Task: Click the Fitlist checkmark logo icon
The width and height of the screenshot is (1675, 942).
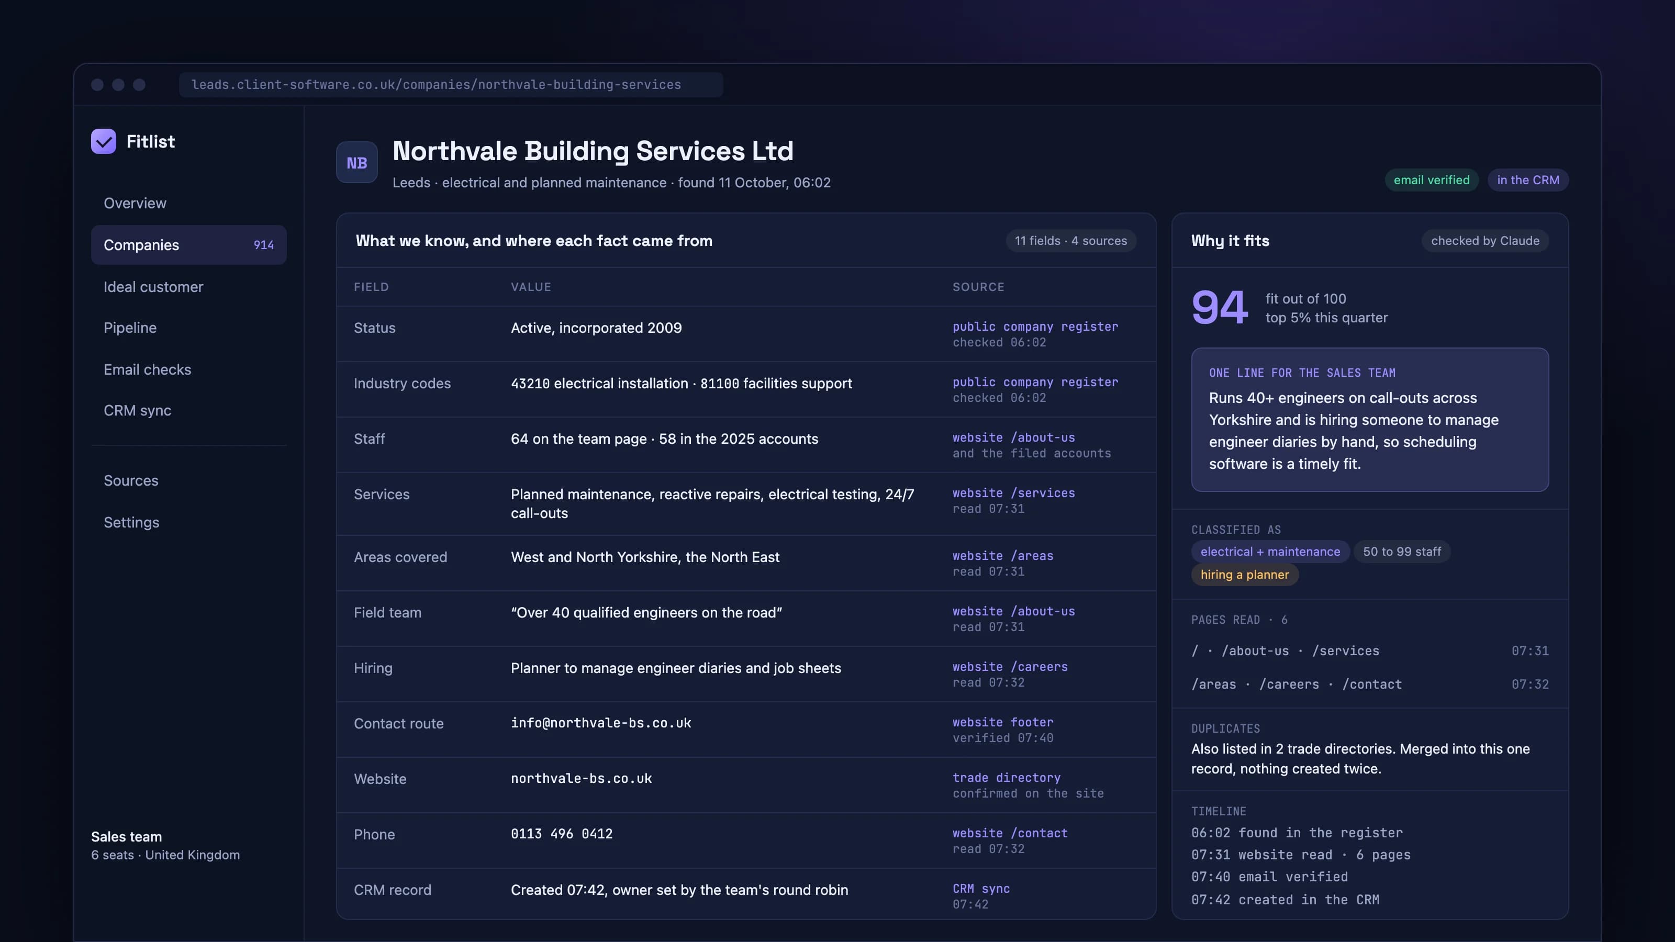Action: pos(104,141)
